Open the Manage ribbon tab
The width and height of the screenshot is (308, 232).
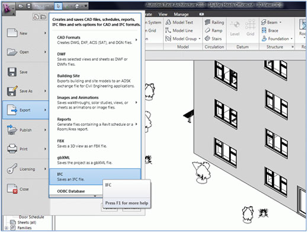point(181,14)
